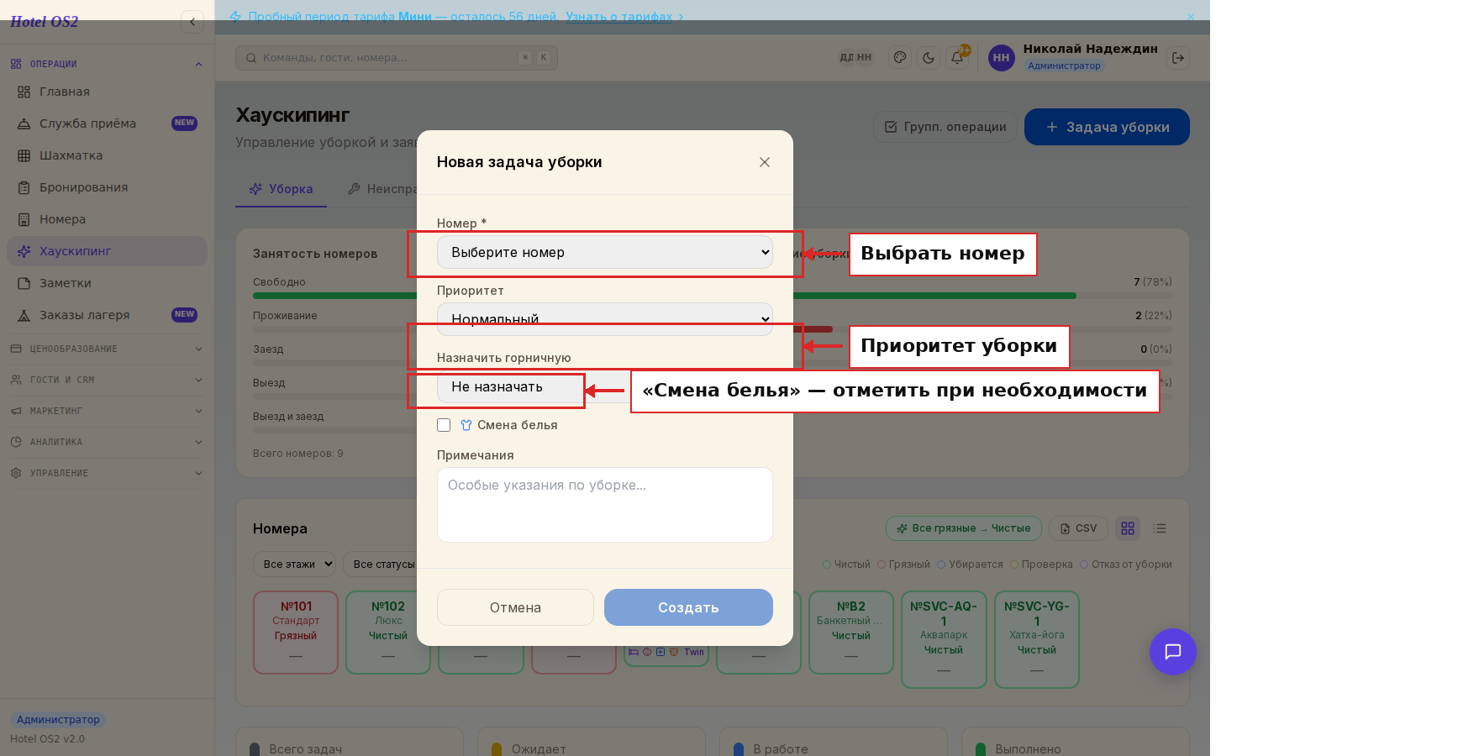1479x756 pixels.
Task: Click the Выполнено summary card
Action: click(x=1076, y=742)
